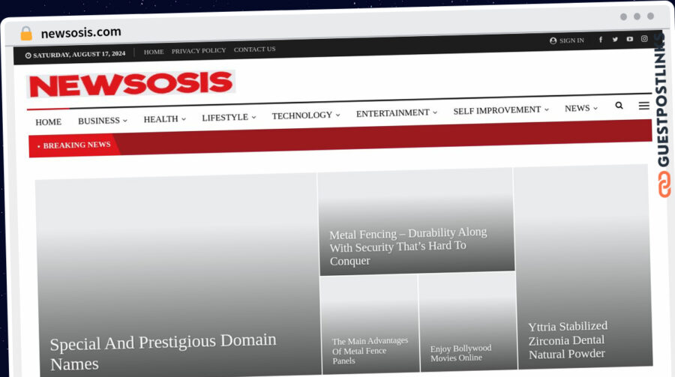This screenshot has height=377, width=675.
Task: Open Special And Prestigious Domain Names article
Action: pos(163,352)
